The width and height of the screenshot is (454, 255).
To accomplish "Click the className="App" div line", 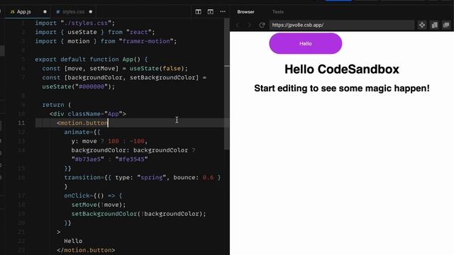I will (x=88, y=114).
